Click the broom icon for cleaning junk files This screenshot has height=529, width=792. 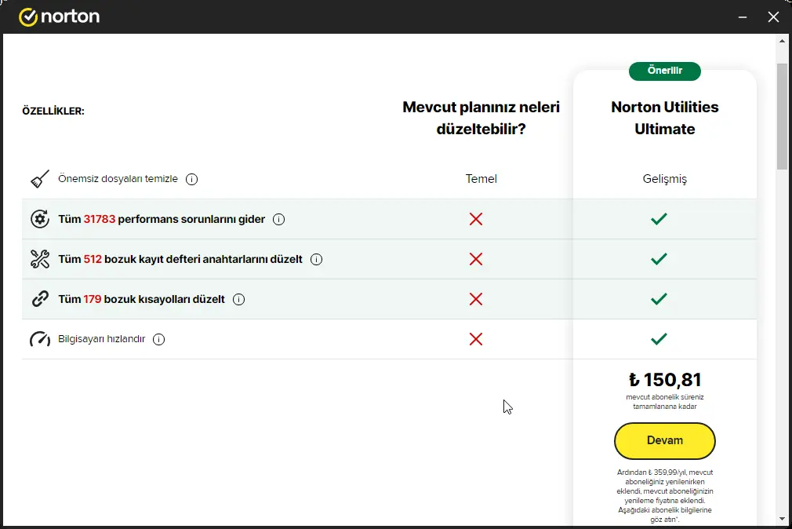tap(40, 179)
